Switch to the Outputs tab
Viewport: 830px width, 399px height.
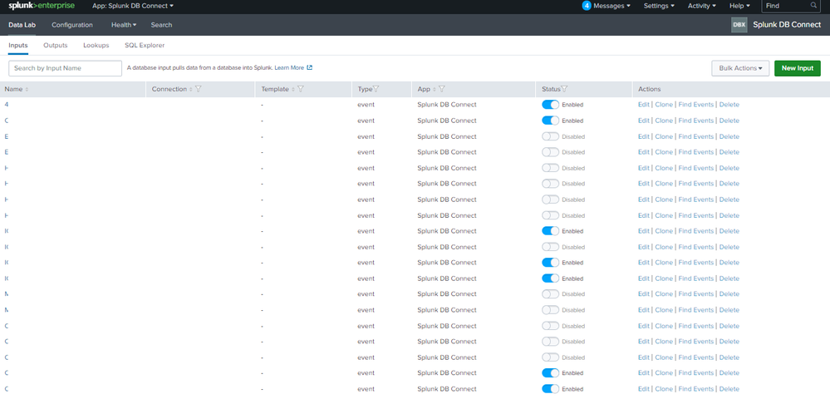click(x=56, y=46)
